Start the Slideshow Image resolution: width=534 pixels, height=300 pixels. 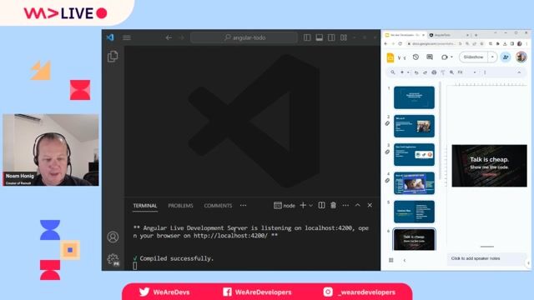tap(473, 57)
